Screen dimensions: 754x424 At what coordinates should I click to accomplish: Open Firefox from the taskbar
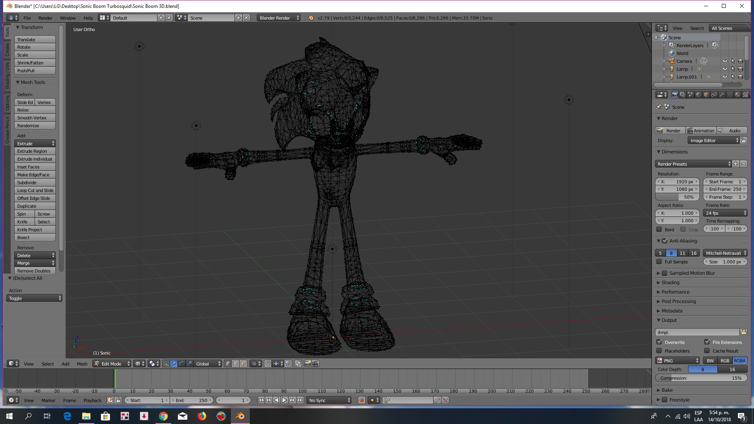(201, 416)
